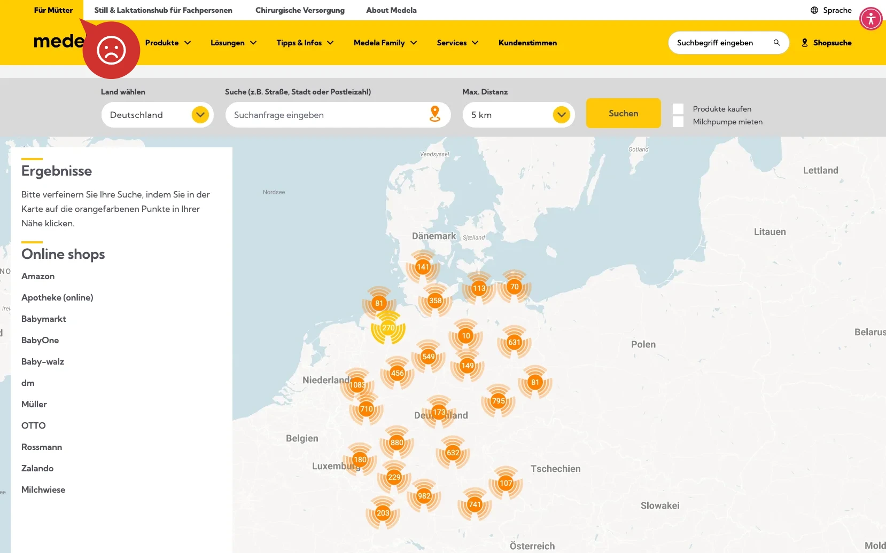
Task: Click the yellow Suchen button
Action: [x=624, y=113]
